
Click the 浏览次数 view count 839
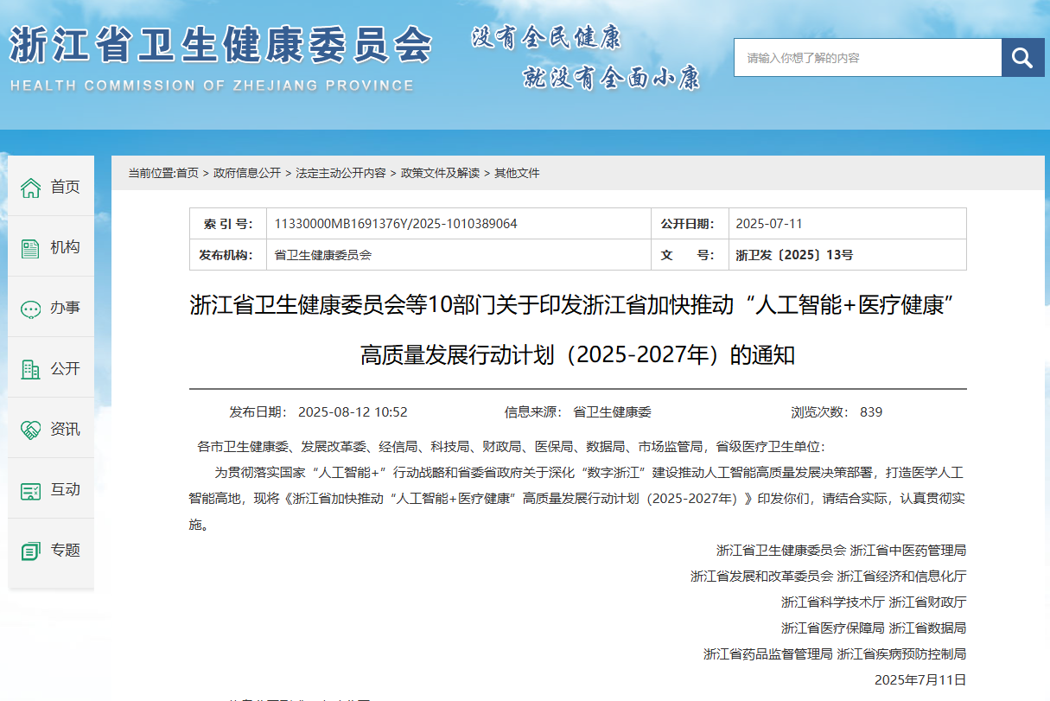[872, 412]
